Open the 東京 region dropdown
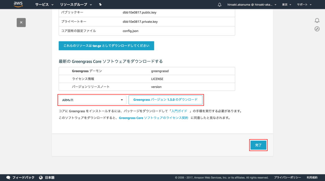This screenshot has width=325, height=181. pyautogui.click(x=287, y=4)
